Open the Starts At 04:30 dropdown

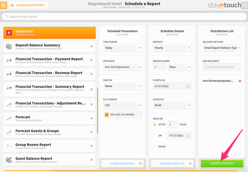pos(172,105)
